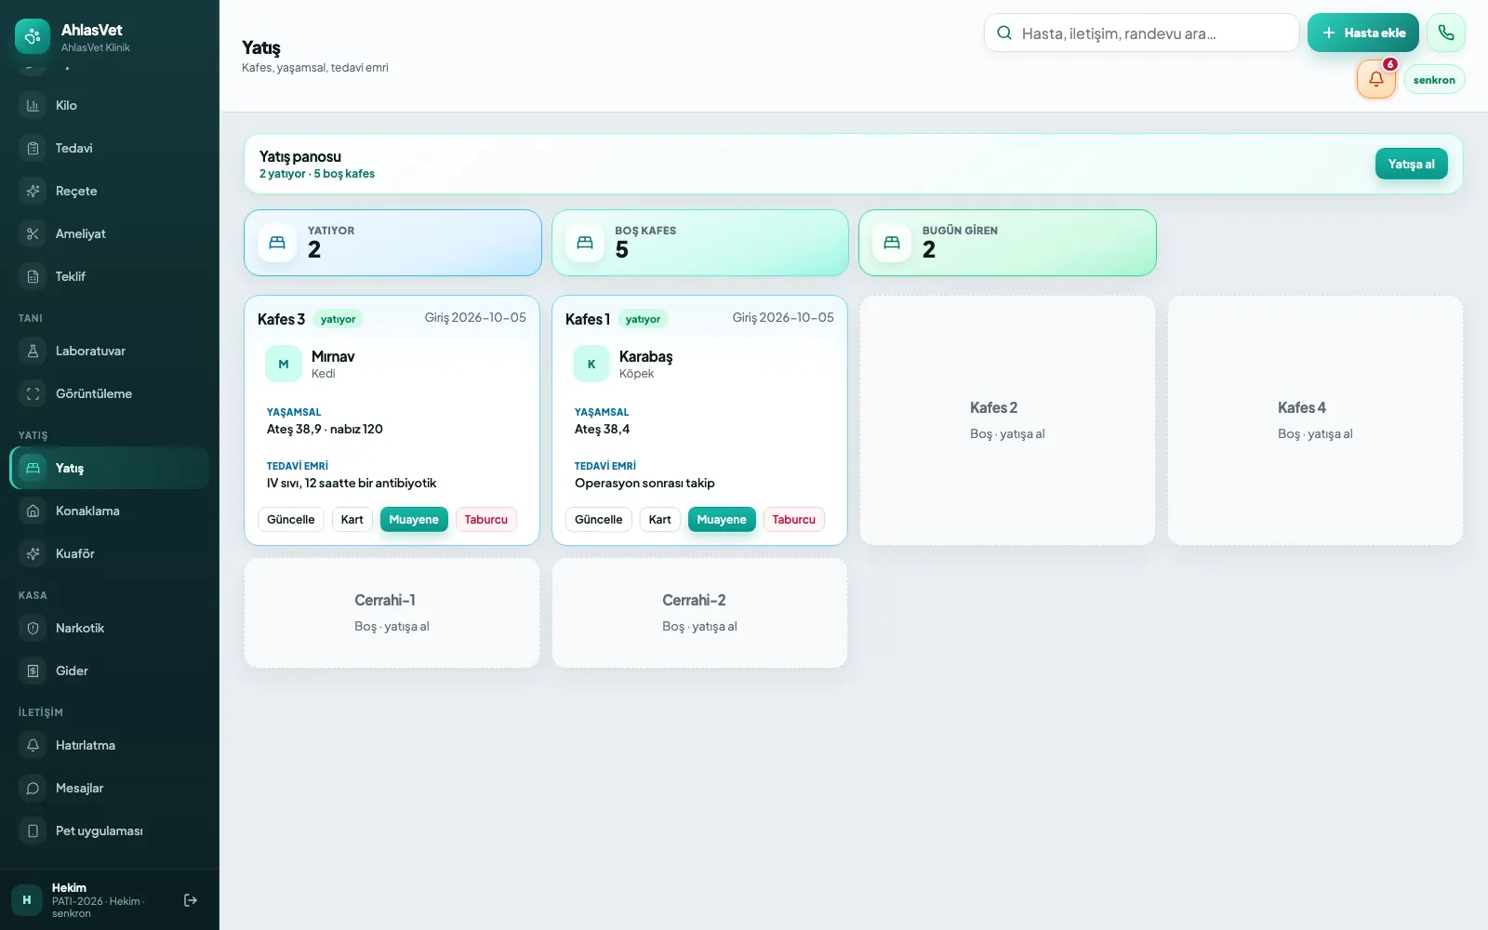The height and width of the screenshot is (930, 1488).
Task: Click Taburcu on Kafes 3 card
Action: click(x=486, y=519)
